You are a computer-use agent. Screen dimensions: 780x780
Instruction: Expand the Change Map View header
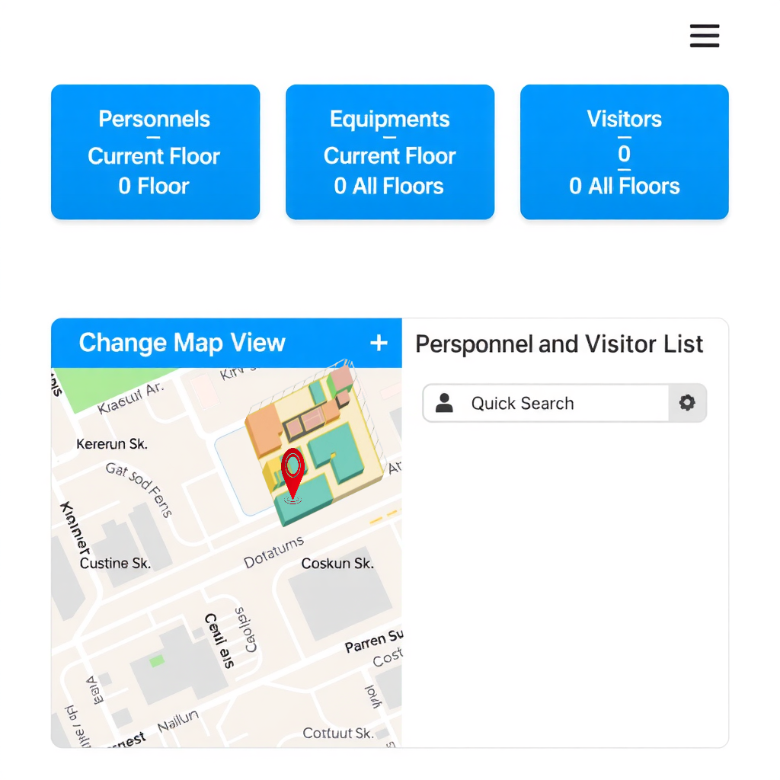(183, 344)
